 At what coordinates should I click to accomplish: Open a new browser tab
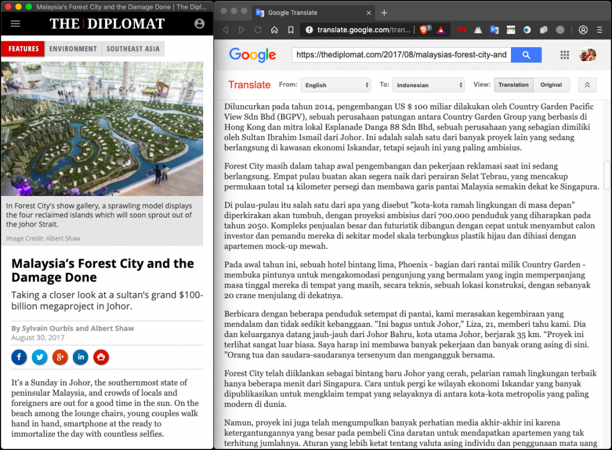(384, 13)
